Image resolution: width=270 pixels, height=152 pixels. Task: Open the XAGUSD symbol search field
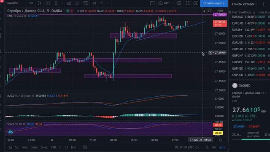tap(13, 3)
